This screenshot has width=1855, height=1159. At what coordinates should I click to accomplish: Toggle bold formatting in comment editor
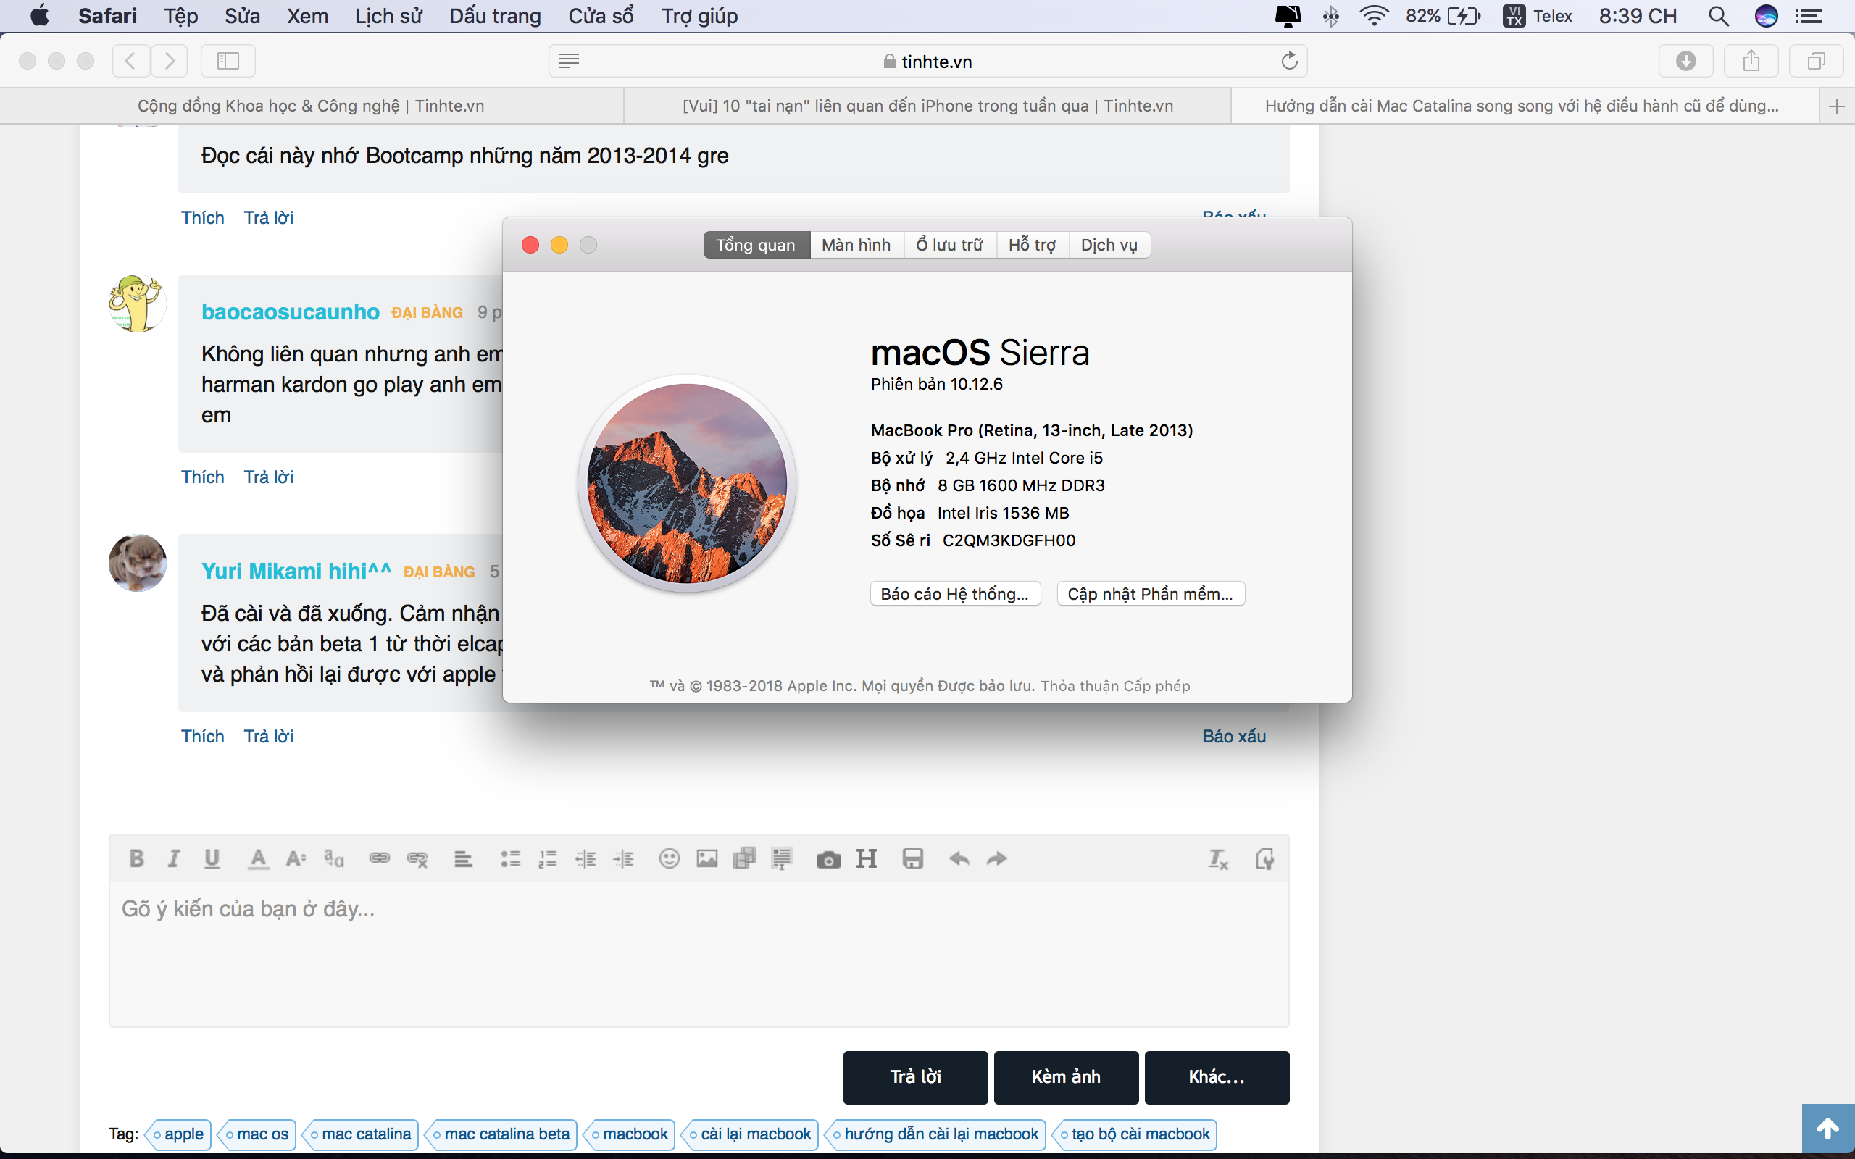pyautogui.click(x=136, y=858)
